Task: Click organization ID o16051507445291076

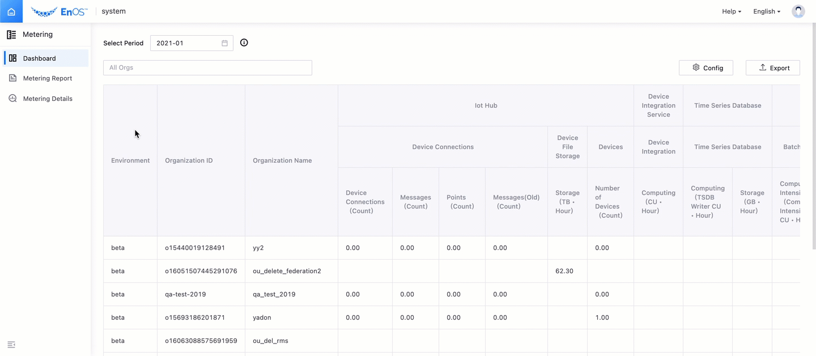Action: pos(201,271)
